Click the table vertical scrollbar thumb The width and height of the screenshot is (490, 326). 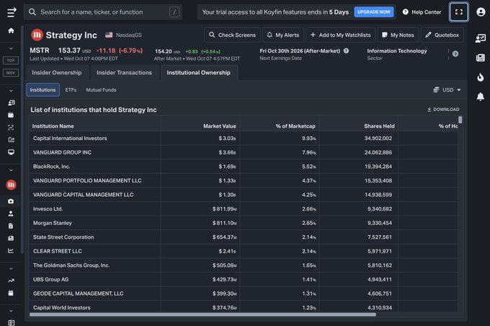[x=460, y=120]
